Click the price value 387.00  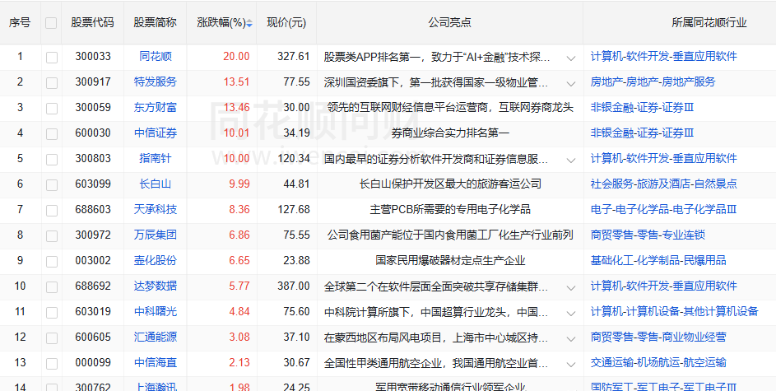[x=294, y=286]
